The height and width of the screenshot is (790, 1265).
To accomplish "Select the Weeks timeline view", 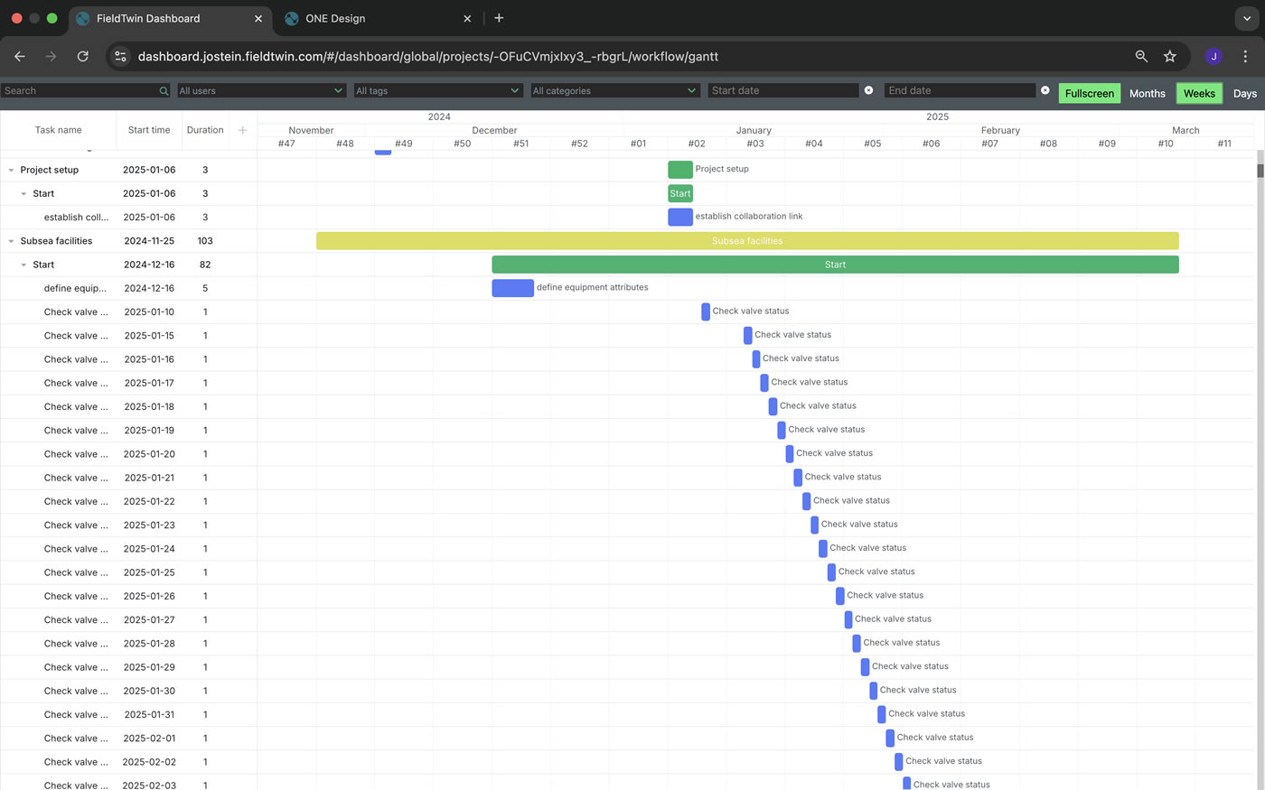I will pos(1198,93).
